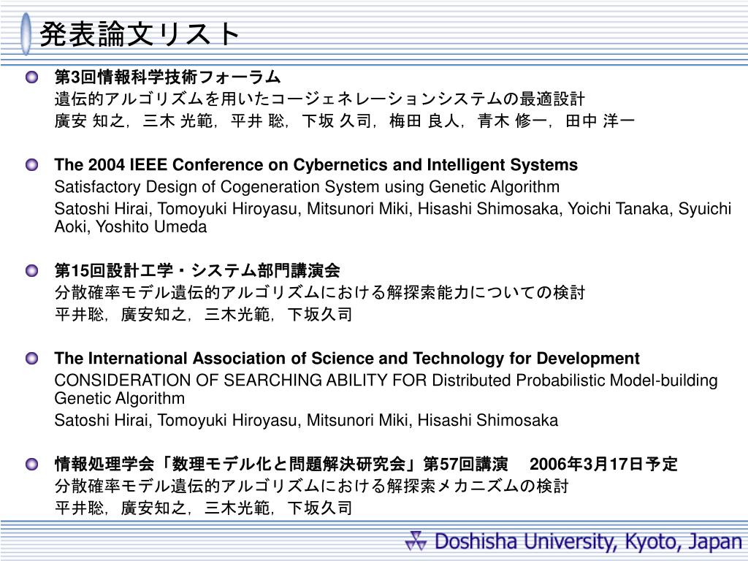Select the heading 第3回情報科学技術フォーラム
Screen dimensions: 748x561
point(167,77)
